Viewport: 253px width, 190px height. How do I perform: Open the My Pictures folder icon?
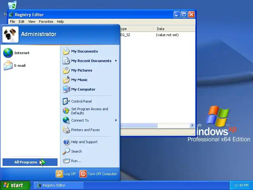pyautogui.click(x=66, y=70)
